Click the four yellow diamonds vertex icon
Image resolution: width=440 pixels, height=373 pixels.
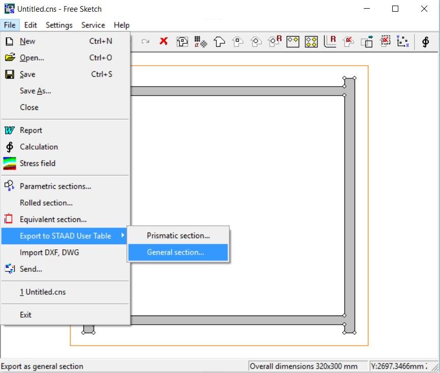point(311,42)
